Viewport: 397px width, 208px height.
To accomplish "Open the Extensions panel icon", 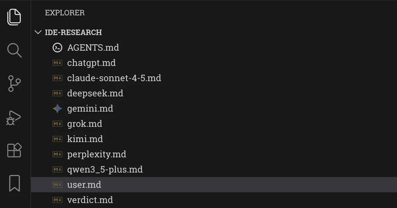I will [x=14, y=151].
